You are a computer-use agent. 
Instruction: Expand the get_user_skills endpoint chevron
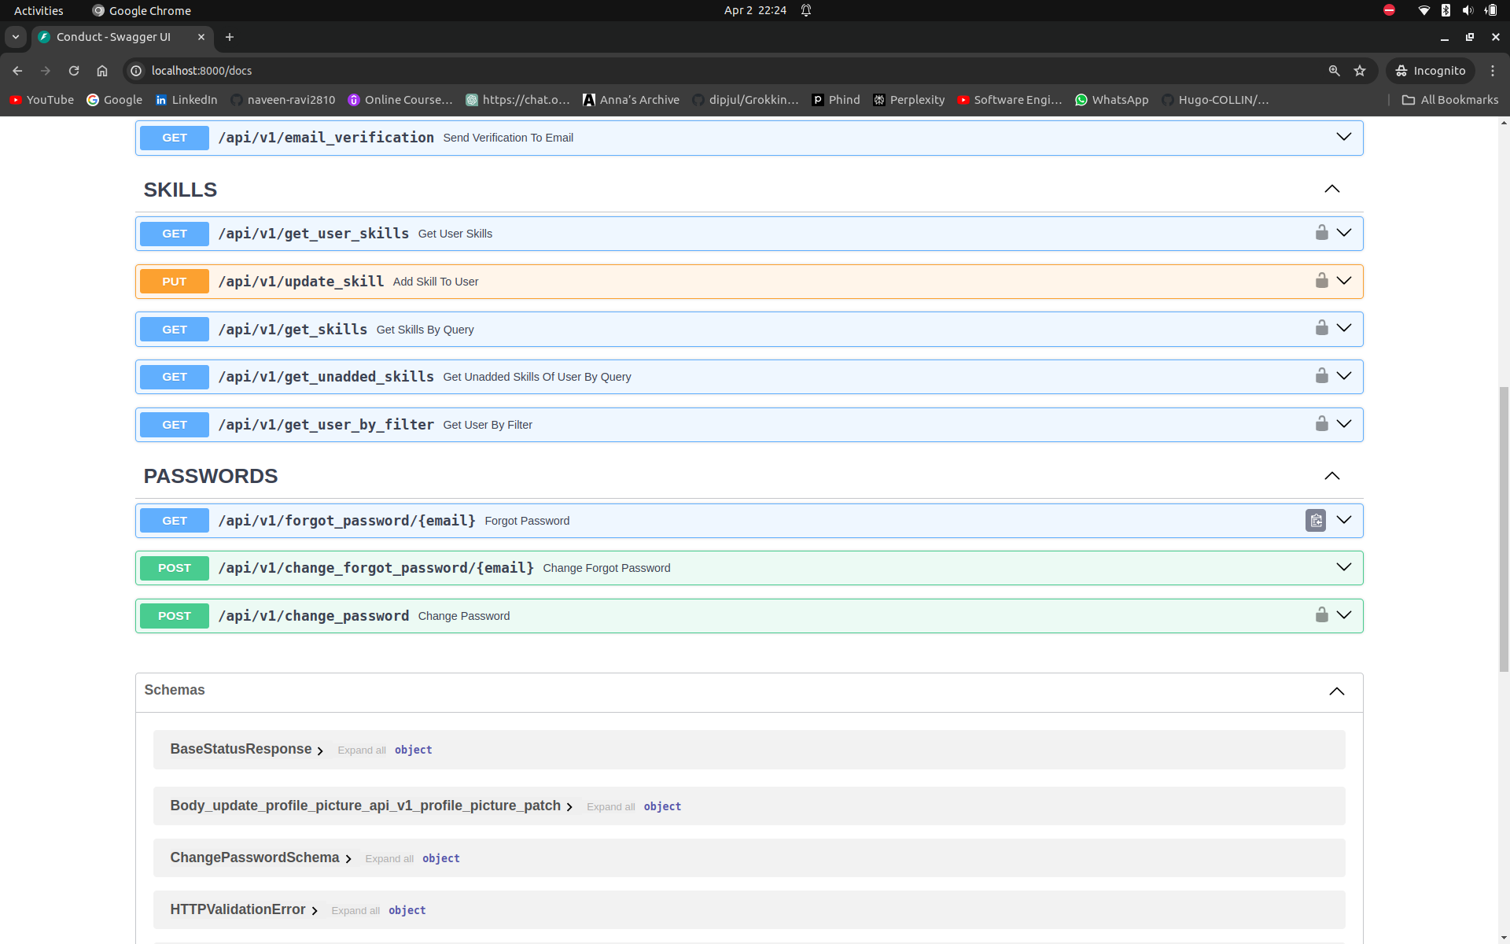click(1344, 233)
